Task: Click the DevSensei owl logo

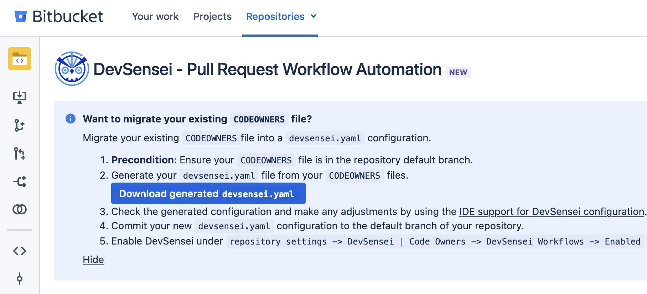Action: point(72,69)
